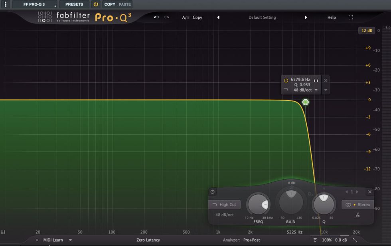Enable MIDI Learn

click(53, 240)
